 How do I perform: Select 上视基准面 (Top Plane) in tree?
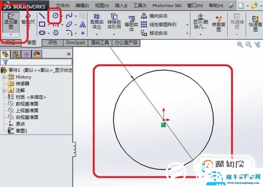[23, 110]
